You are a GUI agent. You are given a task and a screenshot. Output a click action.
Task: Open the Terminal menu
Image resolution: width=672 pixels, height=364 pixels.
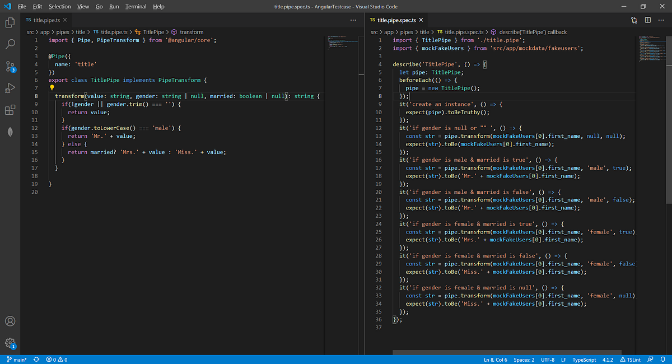[x=136, y=7]
